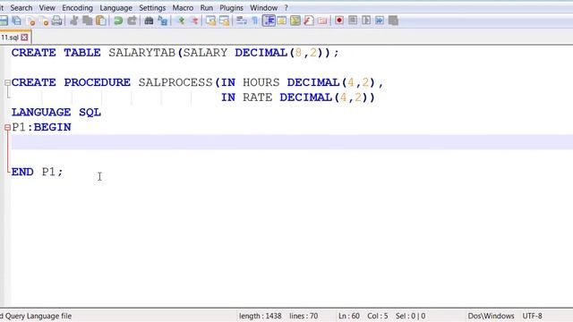This screenshot has width=573, height=322.
Task: Open Folder as Workspace toolbar icon
Action: (x=322, y=21)
